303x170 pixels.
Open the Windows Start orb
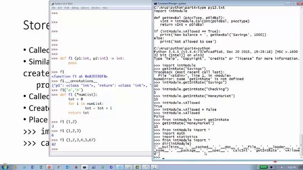coord(5,167)
